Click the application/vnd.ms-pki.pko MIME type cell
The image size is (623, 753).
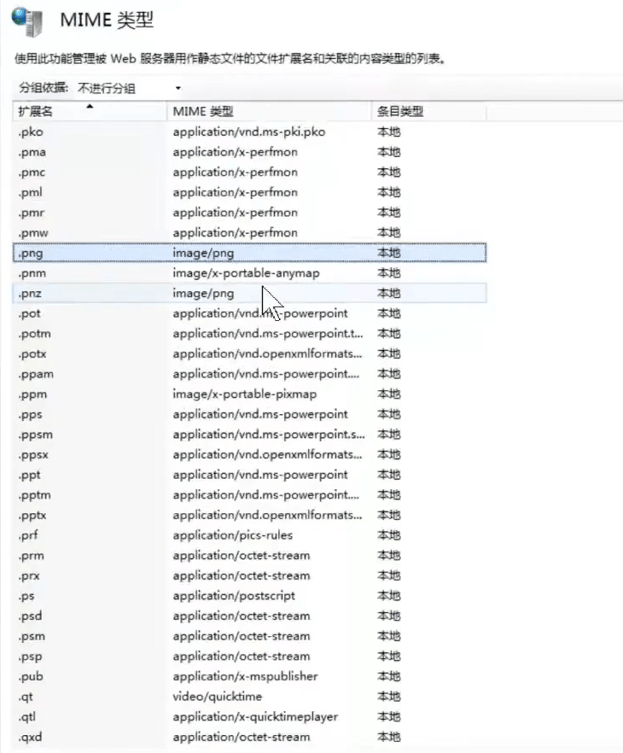[249, 131]
